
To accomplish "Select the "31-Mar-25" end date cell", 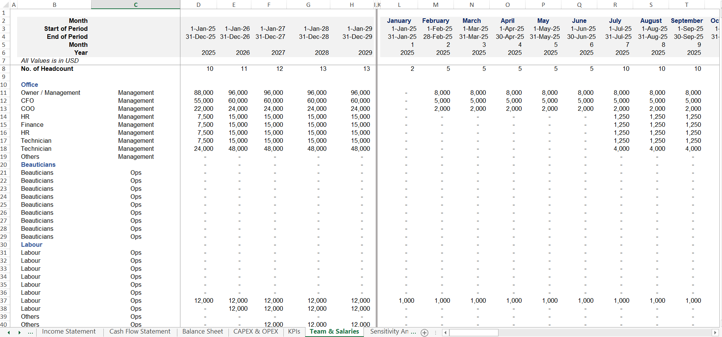I will (473, 37).
